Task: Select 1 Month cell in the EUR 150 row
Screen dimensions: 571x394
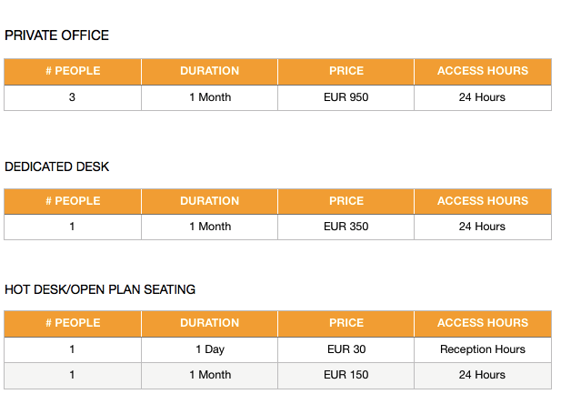Action: 209,375
